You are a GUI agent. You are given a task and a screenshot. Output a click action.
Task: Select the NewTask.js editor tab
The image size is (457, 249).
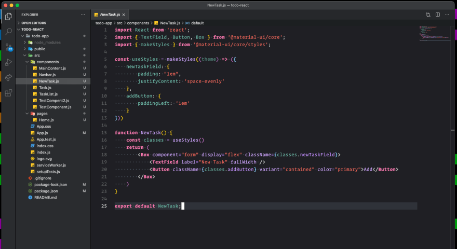(110, 15)
